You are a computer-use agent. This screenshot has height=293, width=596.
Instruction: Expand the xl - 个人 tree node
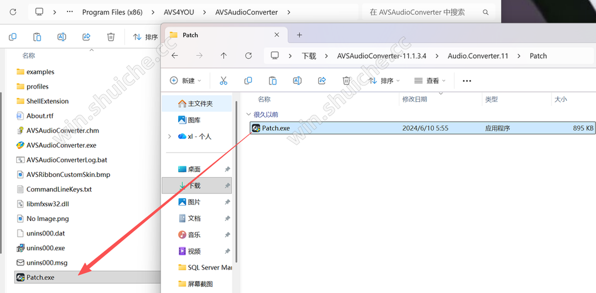(x=169, y=137)
